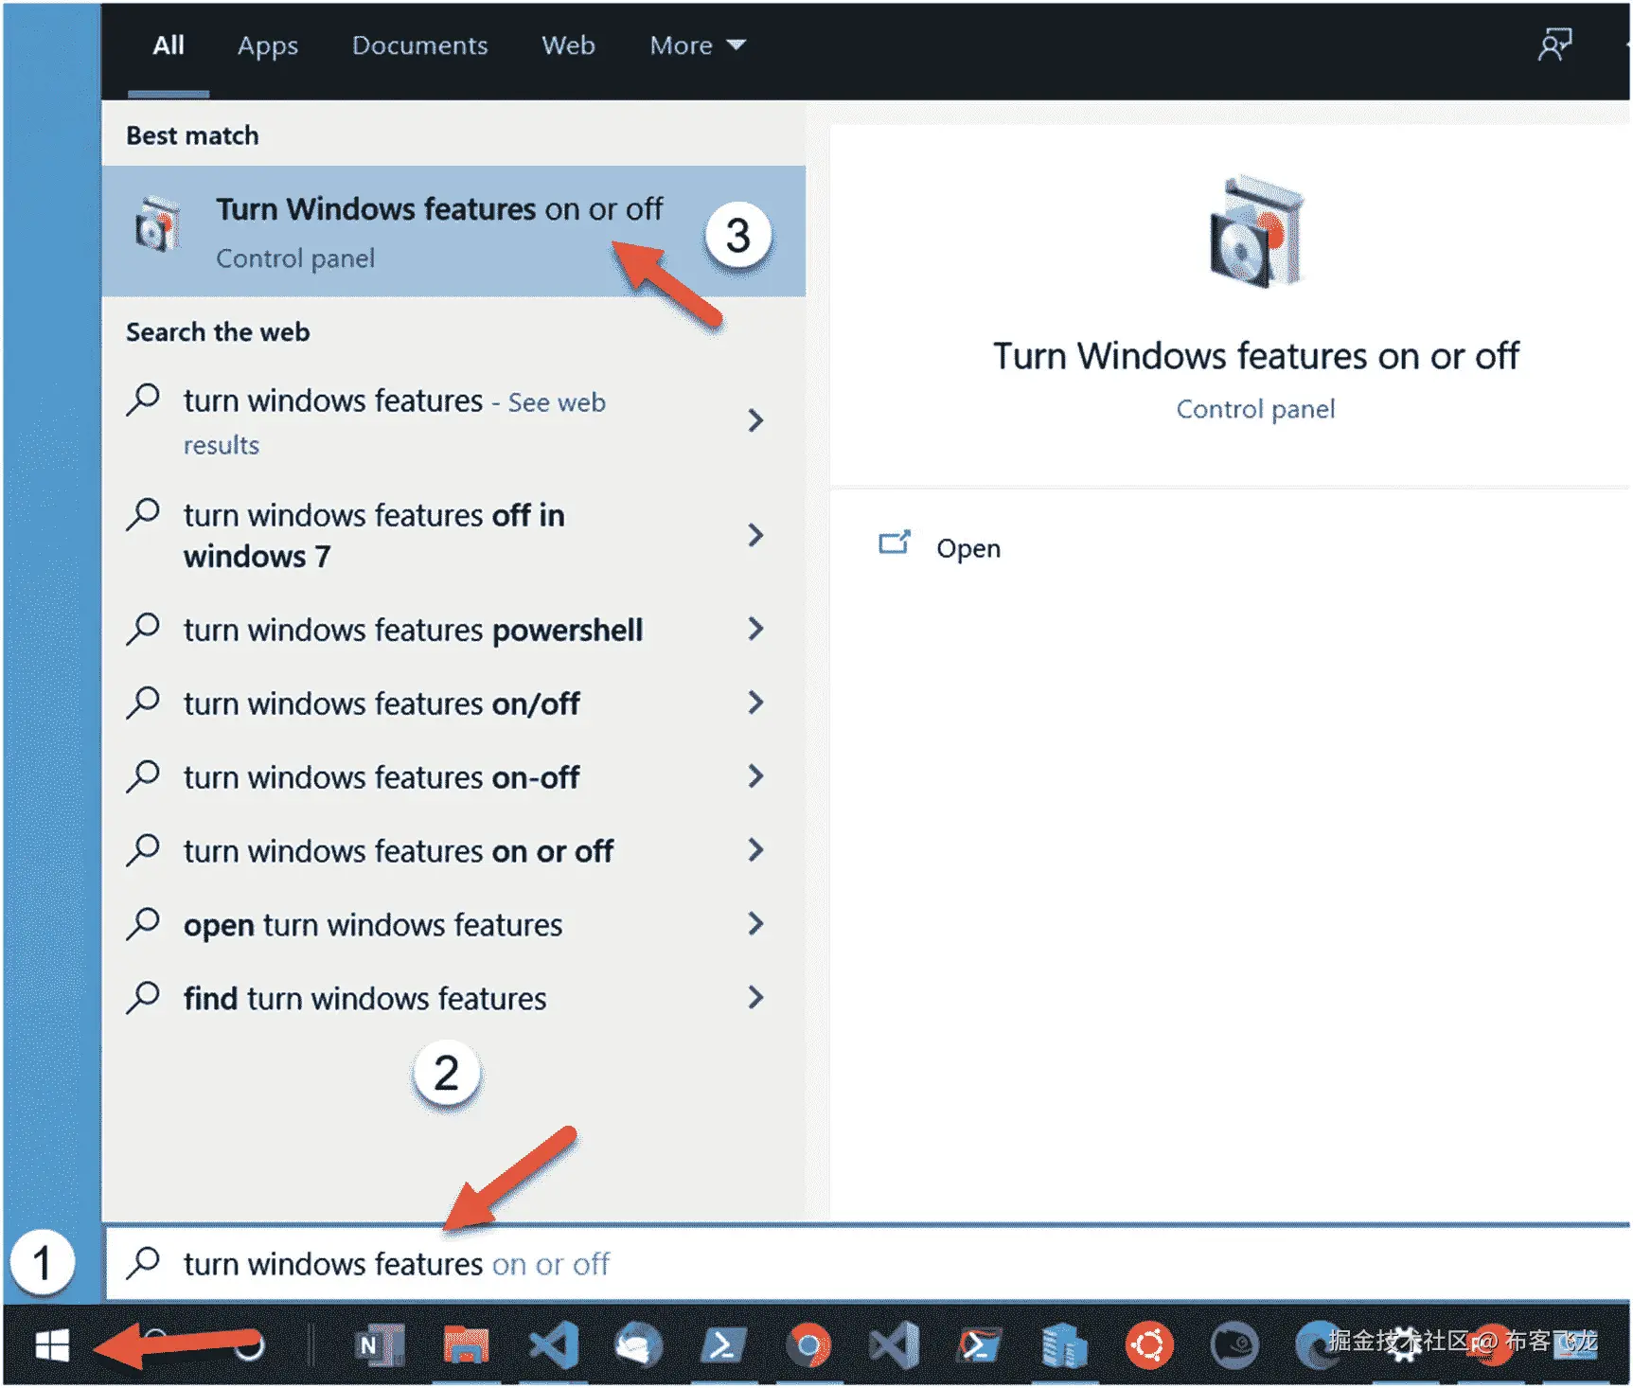Select 'turn windows features on/off' suggestion

(453, 703)
